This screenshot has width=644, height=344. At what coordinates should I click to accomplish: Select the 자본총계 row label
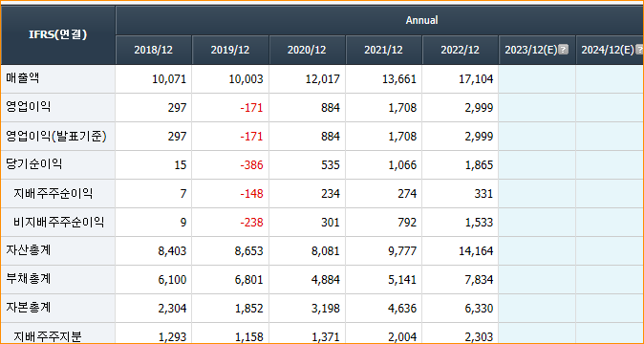coord(29,308)
